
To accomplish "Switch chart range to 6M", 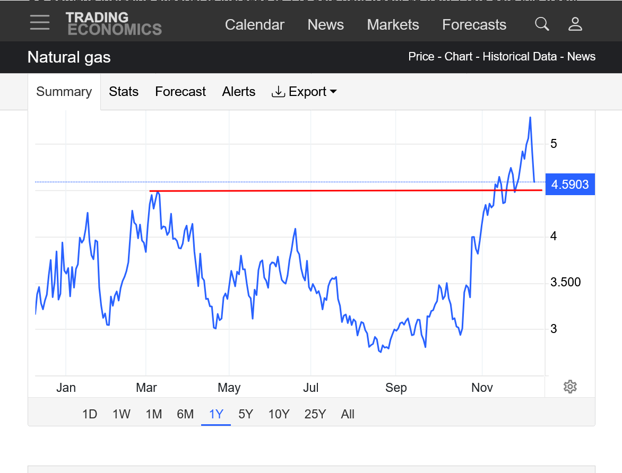I will pos(185,414).
